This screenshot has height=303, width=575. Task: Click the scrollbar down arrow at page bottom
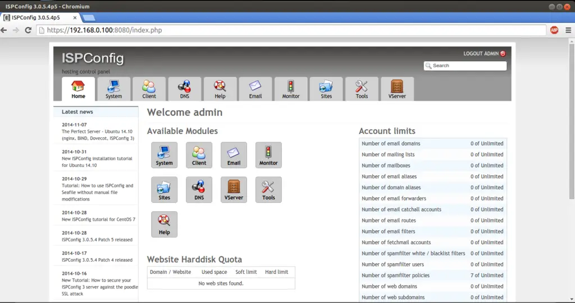point(572,299)
